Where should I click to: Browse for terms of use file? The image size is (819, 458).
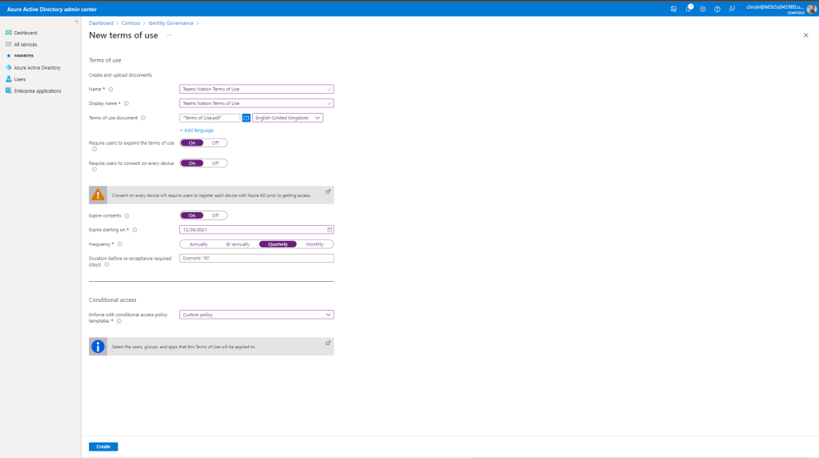[x=247, y=118]
